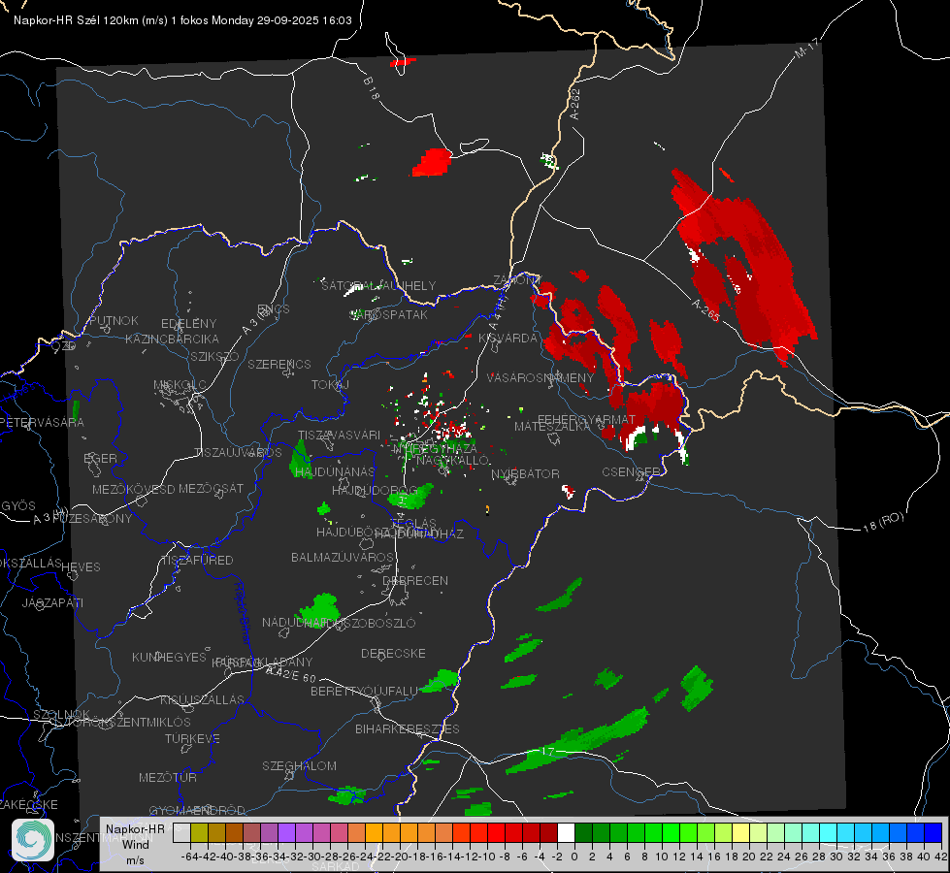950x873 pixels.
Task: Click the '42' legend value
Action: [940, 857]
